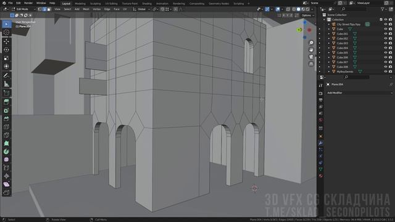Select the Shrink/Fatten tool
The image size is (395, 222).
pyautogui.click(x=6, y=176)
